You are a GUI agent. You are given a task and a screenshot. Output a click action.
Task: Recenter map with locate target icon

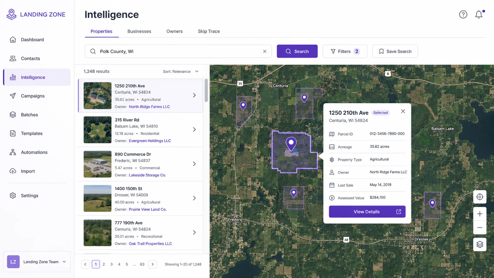pos(480,197)
